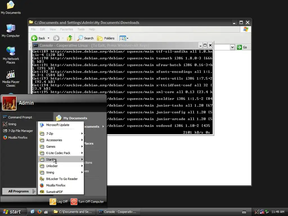Image resolution: width=288 pixels, height=216 pixels.
Task: Open Microsoft Update from programs list
Action: pos(61,125)
